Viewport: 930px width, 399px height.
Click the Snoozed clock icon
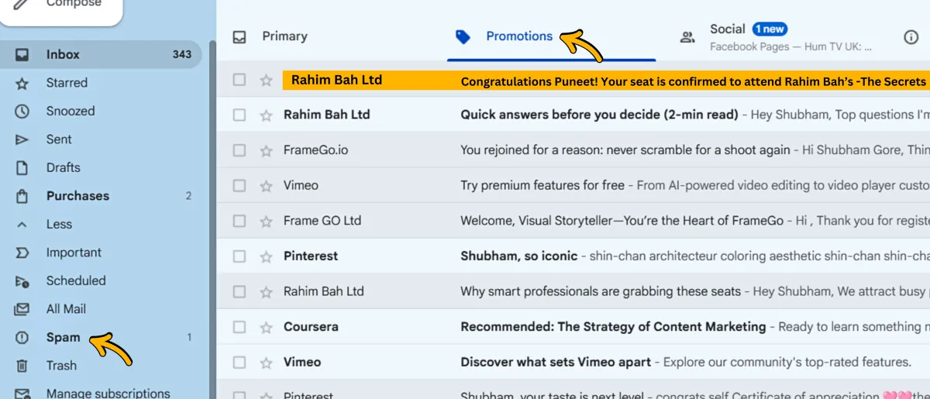(22, 112)
